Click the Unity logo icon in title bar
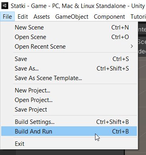The width and height of the screenshot is (146, 155). point(5,6)
